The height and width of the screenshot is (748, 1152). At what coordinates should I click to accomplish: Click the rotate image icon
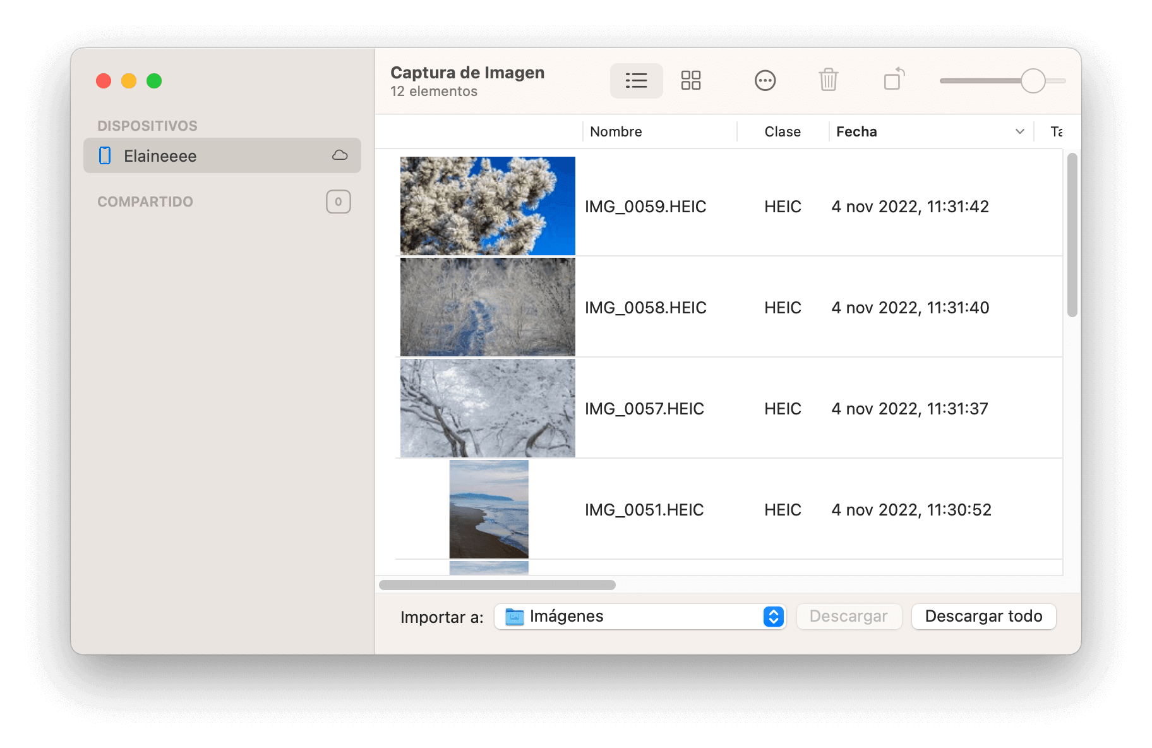[x=894, y=79]
